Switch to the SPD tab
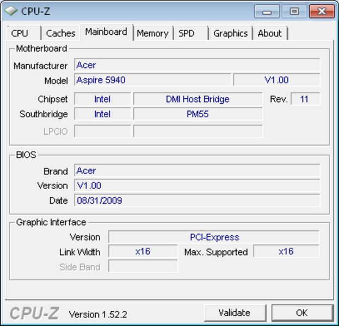The image size is (339, 326). click(190, 33)
